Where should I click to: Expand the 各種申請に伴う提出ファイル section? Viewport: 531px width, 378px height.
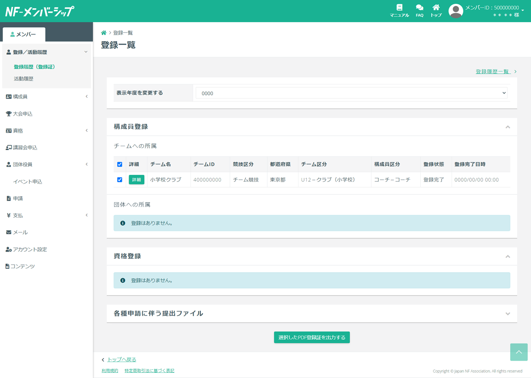click(x=508, y=314)
